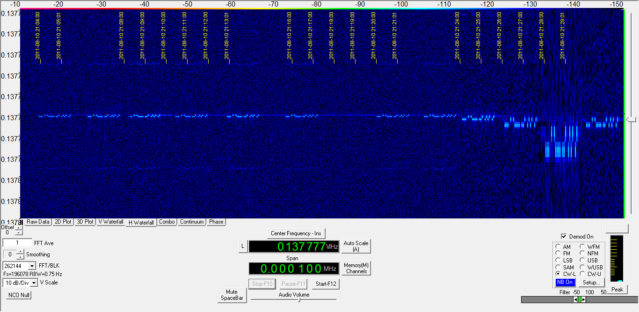639x312 pixels.
Task: Decrease the Offset value
Action: 18,232
